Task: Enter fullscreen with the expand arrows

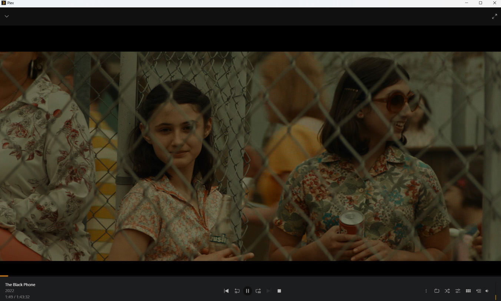Action: pos(494,16)
